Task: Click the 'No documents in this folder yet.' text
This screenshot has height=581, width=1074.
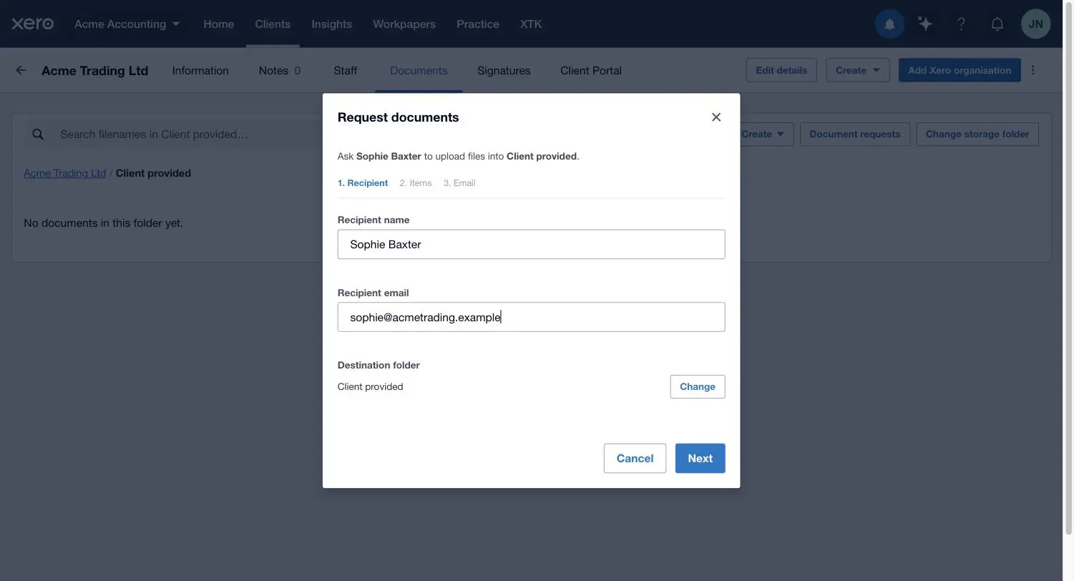Action: pyautogui.click(x=103, y=223)
